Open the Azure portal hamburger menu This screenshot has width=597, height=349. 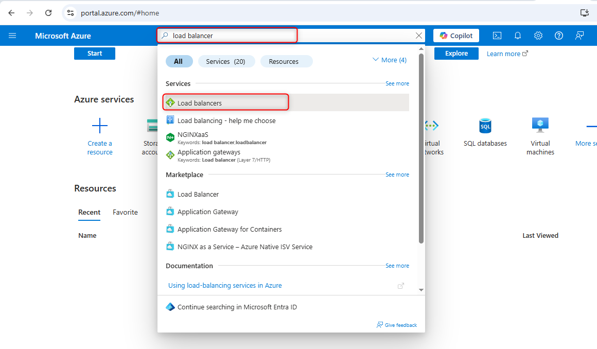[x=12, y=36]
